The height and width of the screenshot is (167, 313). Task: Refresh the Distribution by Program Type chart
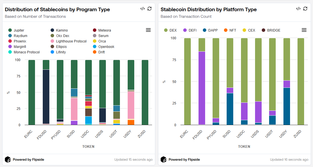click(x=149, y=9)
